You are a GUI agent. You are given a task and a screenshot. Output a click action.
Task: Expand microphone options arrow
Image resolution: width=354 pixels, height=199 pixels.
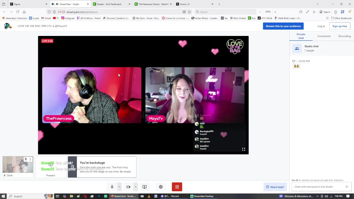[119, 187]
